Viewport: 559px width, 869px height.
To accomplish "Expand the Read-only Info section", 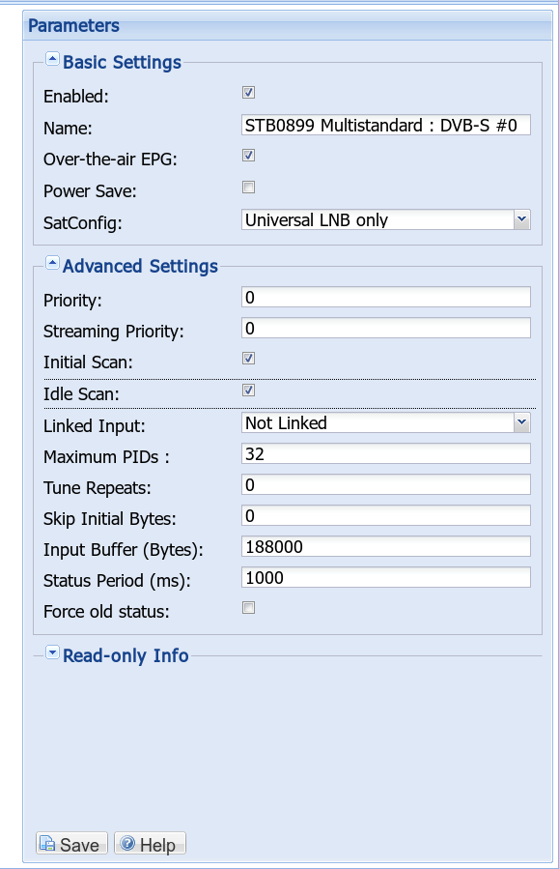I will [52, 652].
